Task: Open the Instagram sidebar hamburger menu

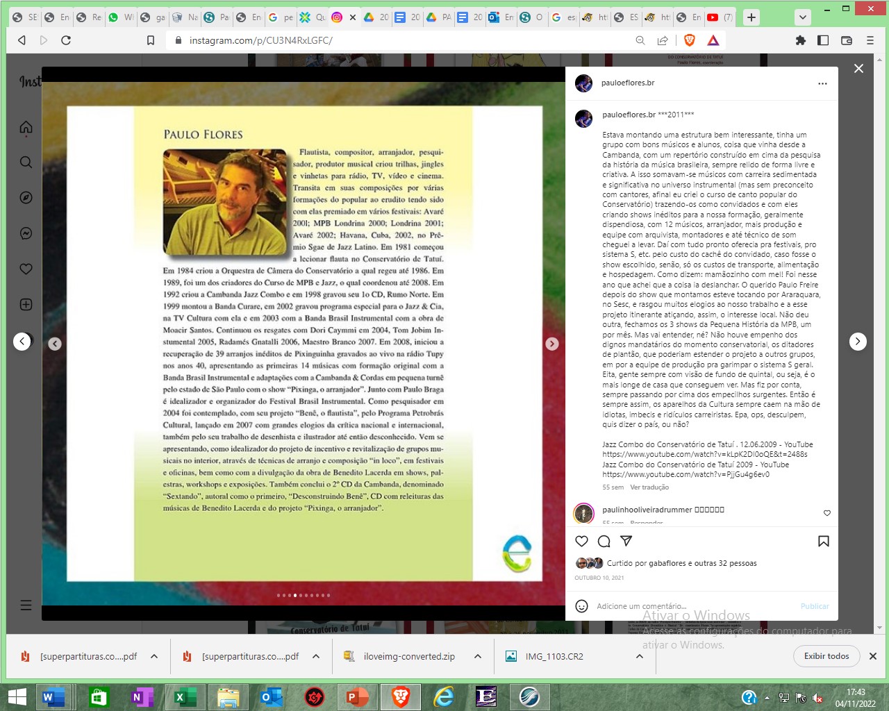Action: click(x=26, y=605)
